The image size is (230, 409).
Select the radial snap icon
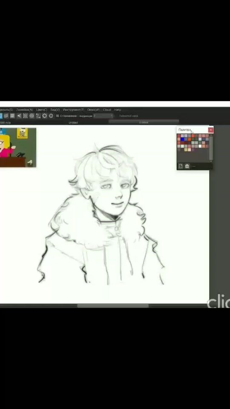pos(25,116)
